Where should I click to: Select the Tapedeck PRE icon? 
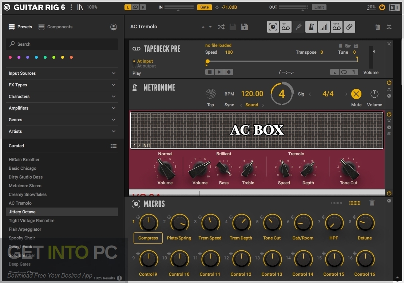coord(285,26)
